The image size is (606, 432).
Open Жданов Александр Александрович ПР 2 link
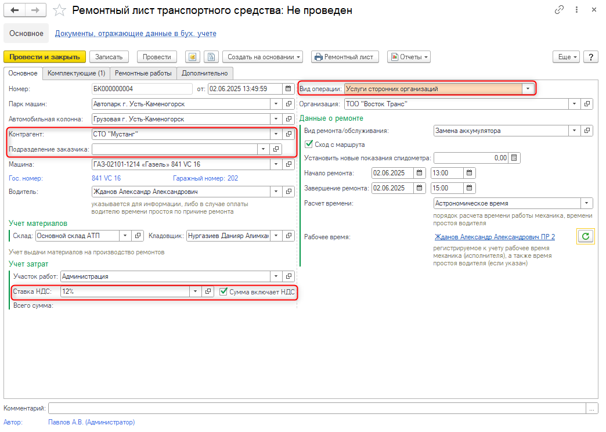(495, 237)
